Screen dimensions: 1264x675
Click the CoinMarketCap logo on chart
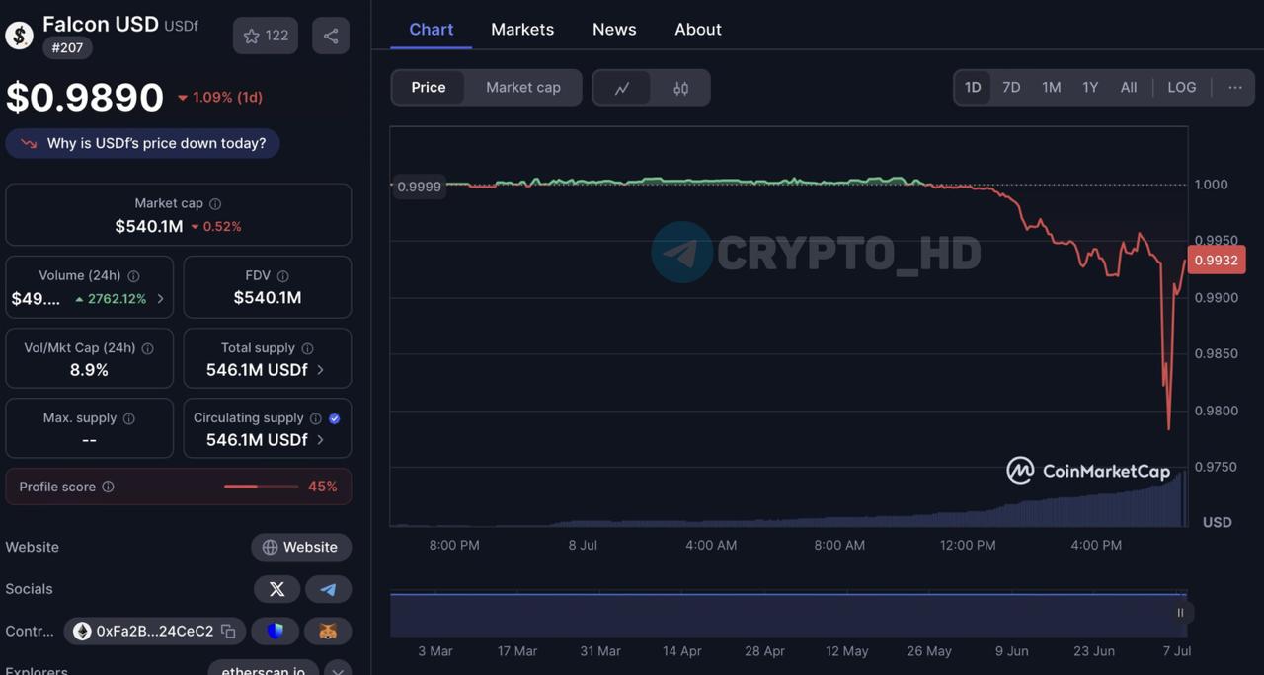[x=1088, y=471]
